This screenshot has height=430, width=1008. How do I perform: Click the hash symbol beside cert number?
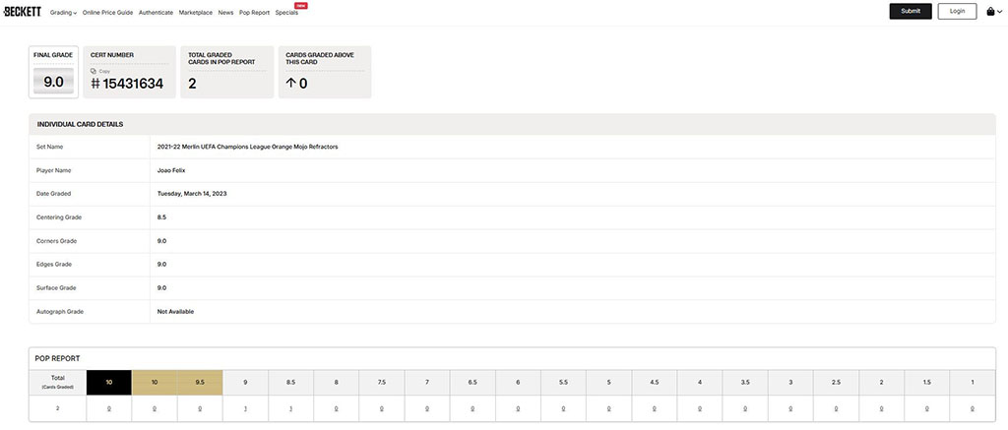point(95,84)
